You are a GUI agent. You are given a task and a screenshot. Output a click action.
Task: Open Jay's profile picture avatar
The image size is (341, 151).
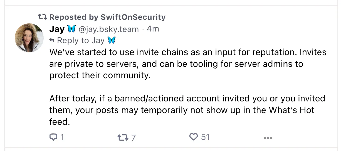[29, 38]
